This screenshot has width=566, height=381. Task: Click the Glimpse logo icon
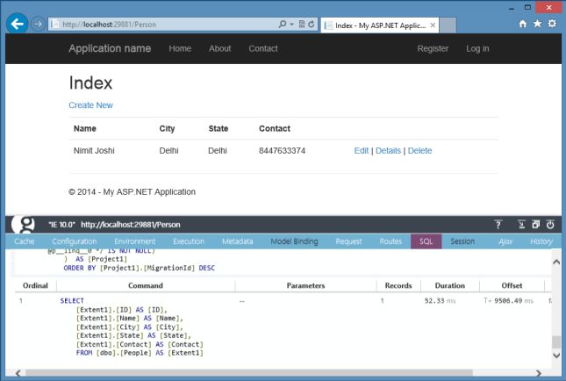[x=24, y=224]
